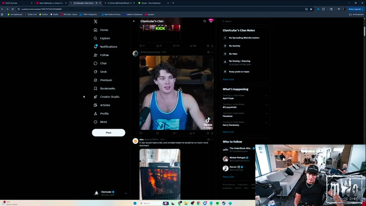Mute the Clavicular's Clan tab audio
The width and height of the screenshot is (366, 206).
pos(96,3)
